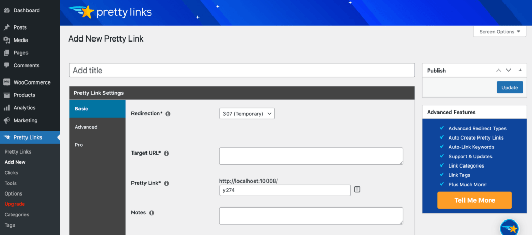This screenshot has width=532, height=235.
Task: Focus the Target URL text area
Action: 311,156
